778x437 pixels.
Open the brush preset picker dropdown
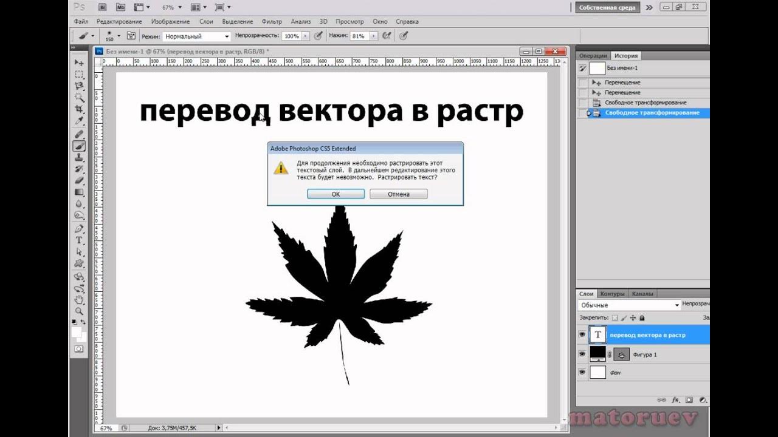pos(119,36)
